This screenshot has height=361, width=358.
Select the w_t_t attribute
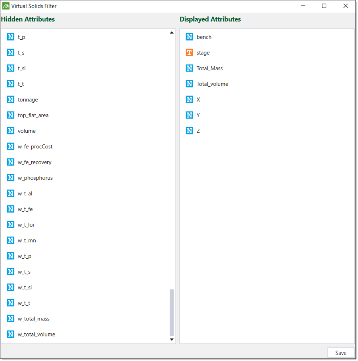24,303
